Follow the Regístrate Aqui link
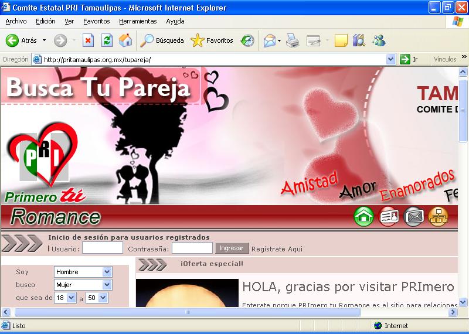Image resolution: width=469 pixels, height=334 pixels. point(277,249)
